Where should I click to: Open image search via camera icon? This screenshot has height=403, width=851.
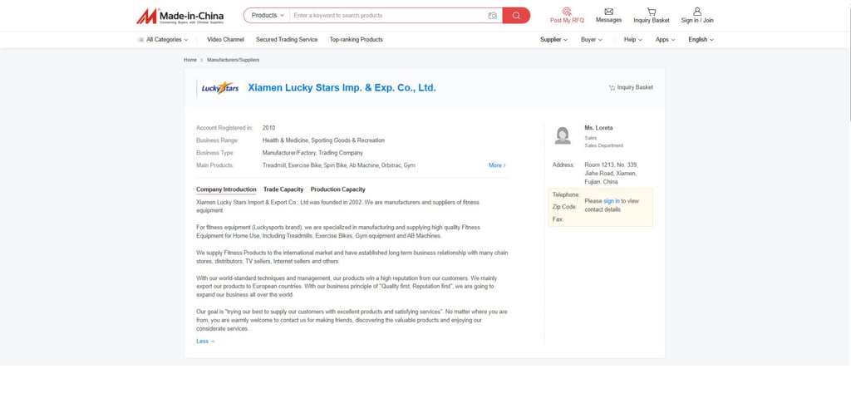[492, 16]
